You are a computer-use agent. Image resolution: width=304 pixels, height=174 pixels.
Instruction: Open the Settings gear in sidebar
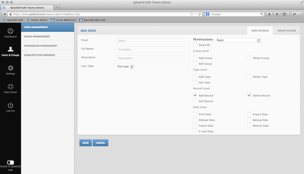(11, 68)
